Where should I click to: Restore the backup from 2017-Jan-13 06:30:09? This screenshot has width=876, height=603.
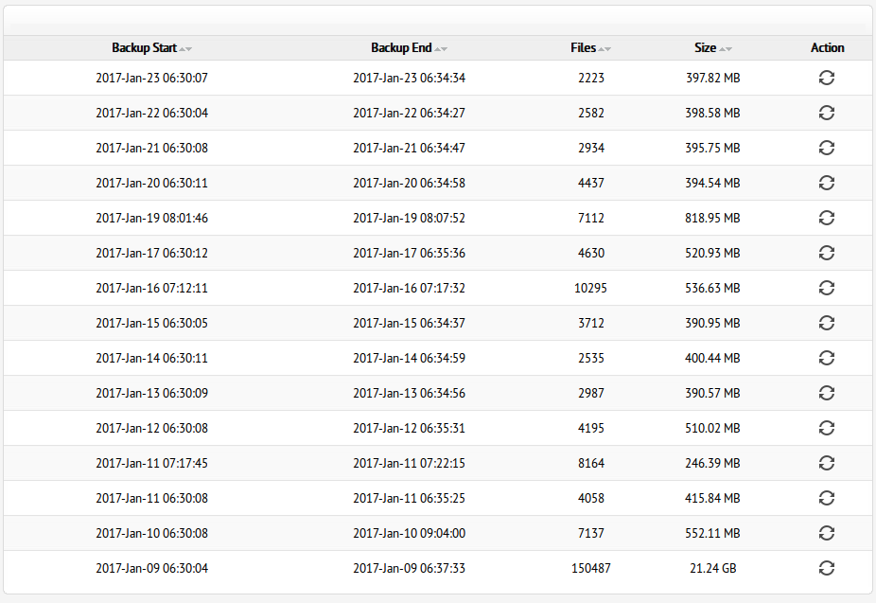click(x=826, y=393)
